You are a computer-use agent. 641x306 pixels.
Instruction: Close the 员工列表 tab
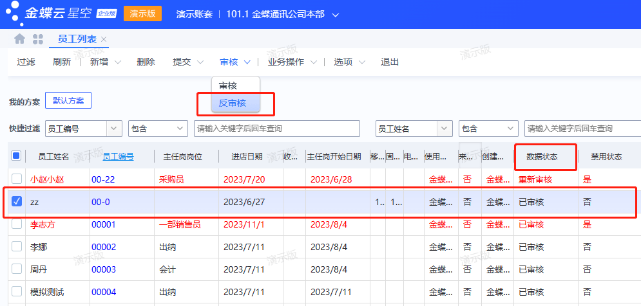[x=104, y=39]
